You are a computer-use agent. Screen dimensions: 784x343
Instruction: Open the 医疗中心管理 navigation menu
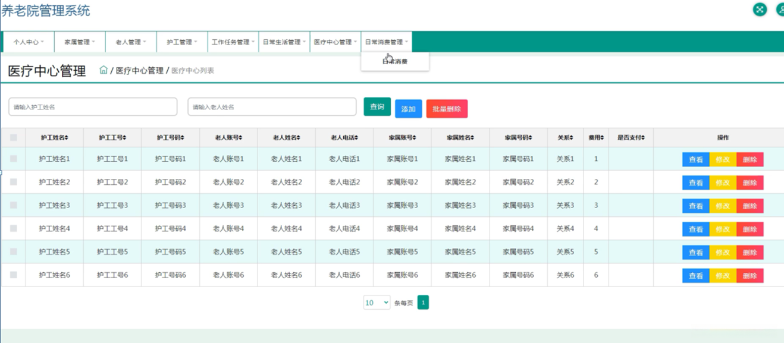coord(335,42)
